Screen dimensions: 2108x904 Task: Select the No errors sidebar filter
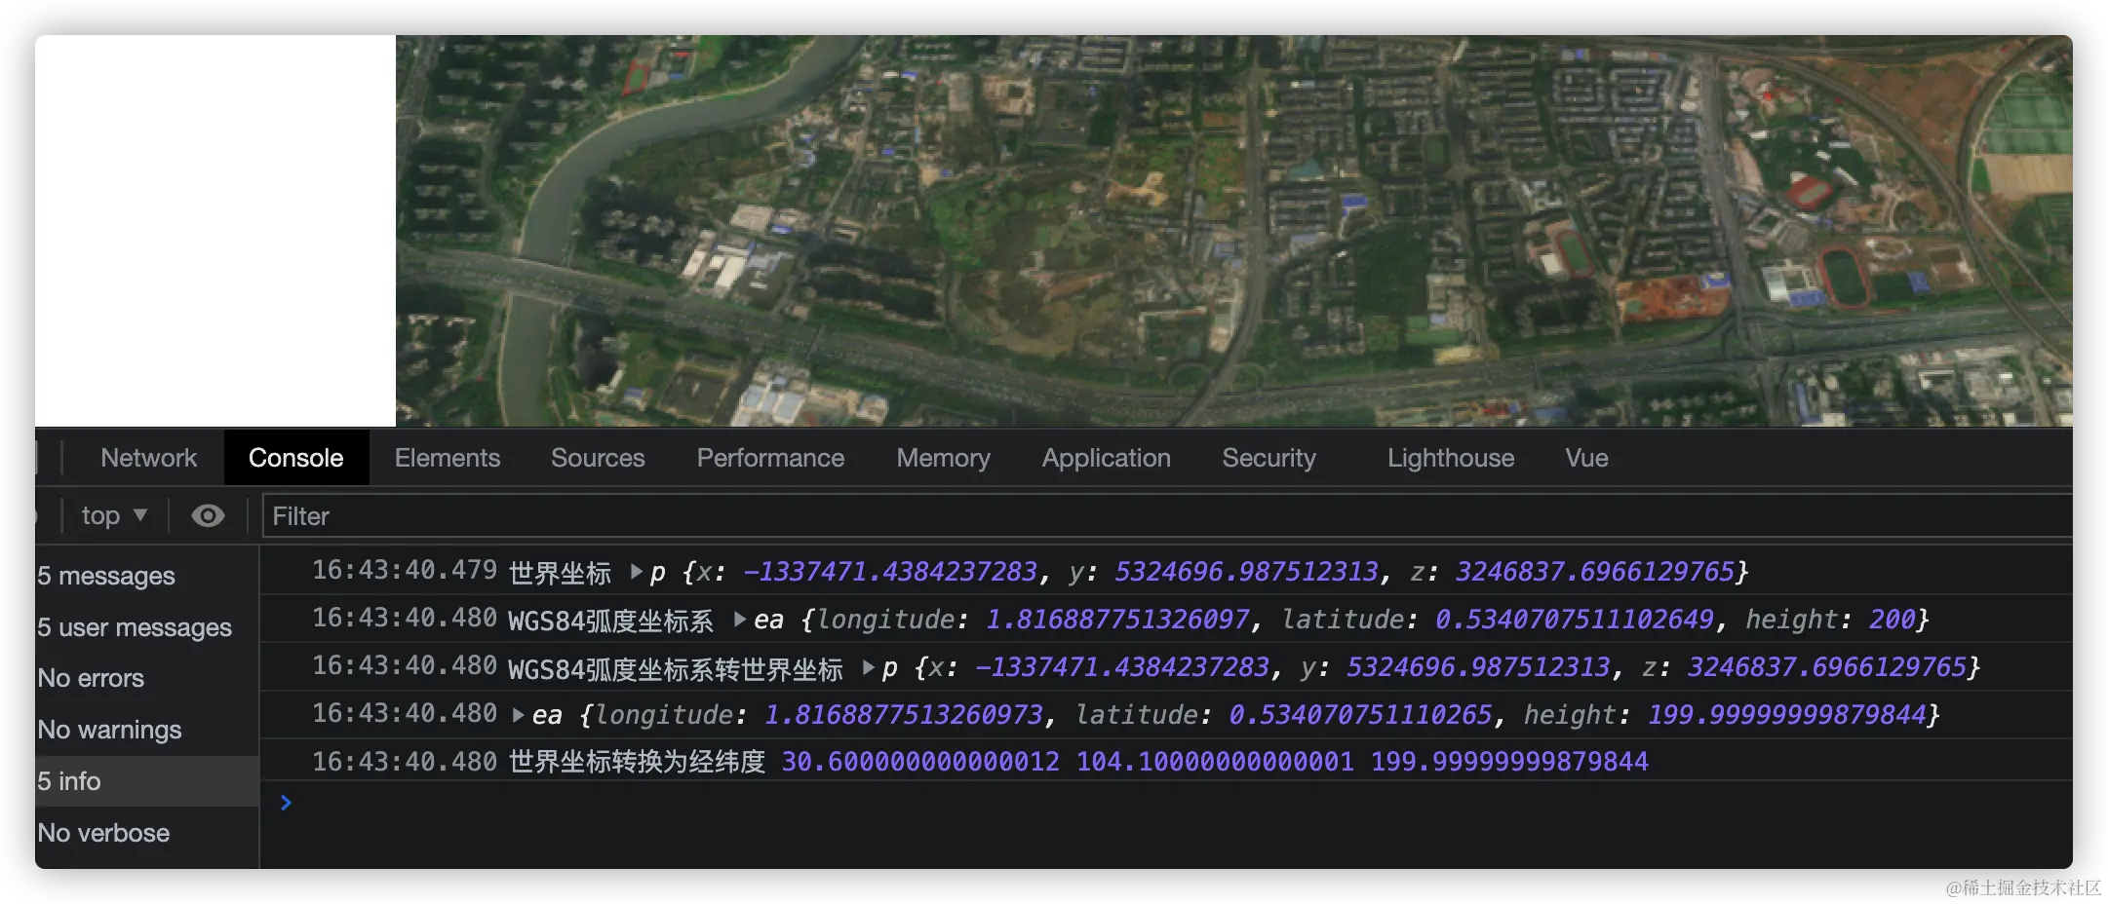pyautogui.click(x=146, y=678)
